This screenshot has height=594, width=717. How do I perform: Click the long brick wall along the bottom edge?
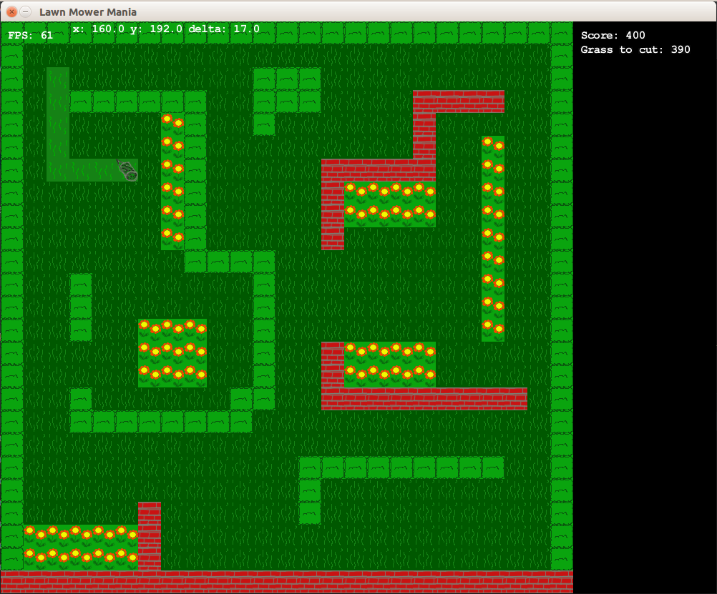[286, 581]
